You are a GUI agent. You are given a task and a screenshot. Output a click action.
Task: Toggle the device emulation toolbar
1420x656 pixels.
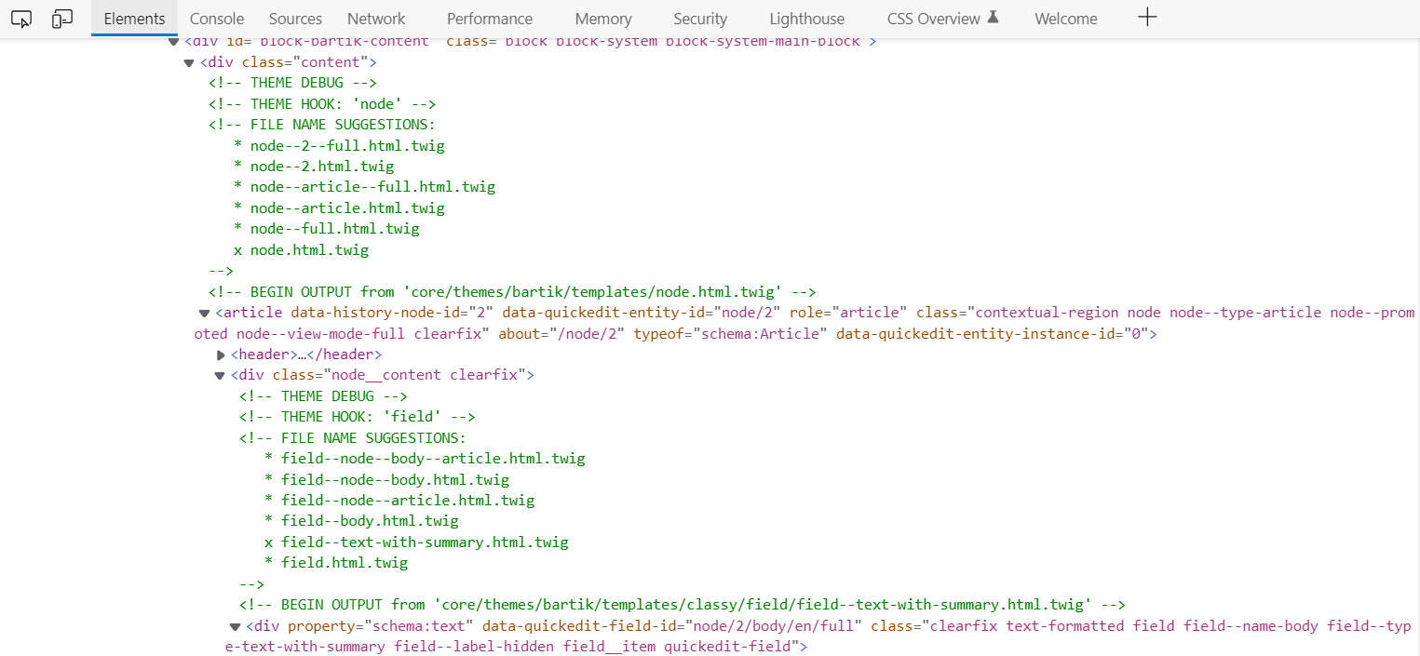[x=61, y=18]
